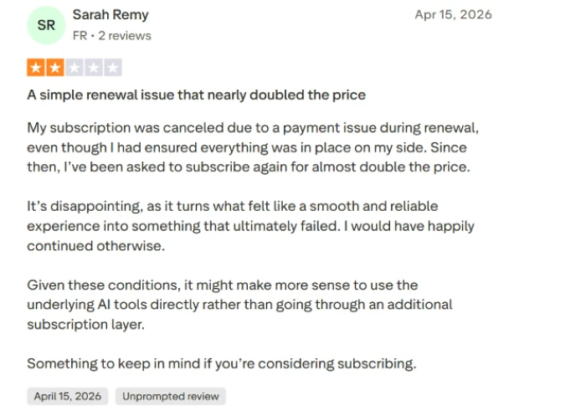Image resolution: width=586 pixels, height=411 pixels.
Task: Open the review title about renewal issue
Action: (x=196, y=95)
